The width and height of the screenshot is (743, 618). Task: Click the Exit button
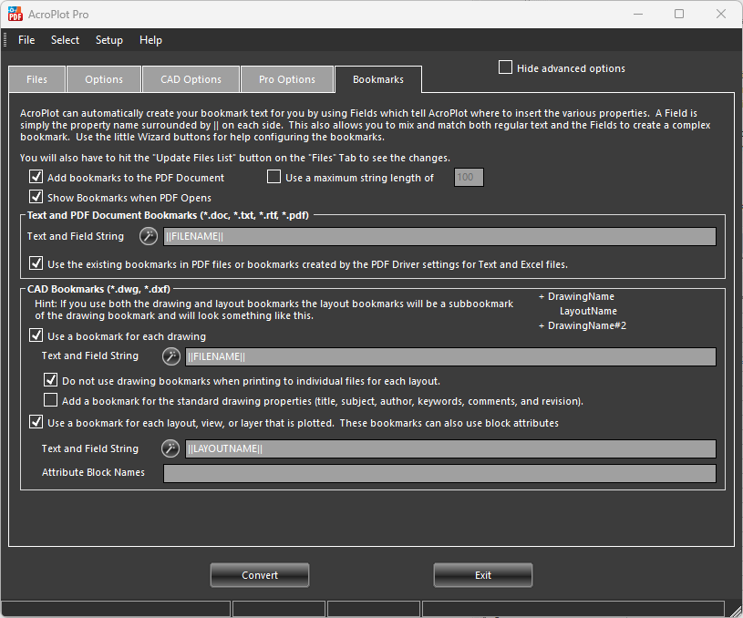(x=483, y=575)
